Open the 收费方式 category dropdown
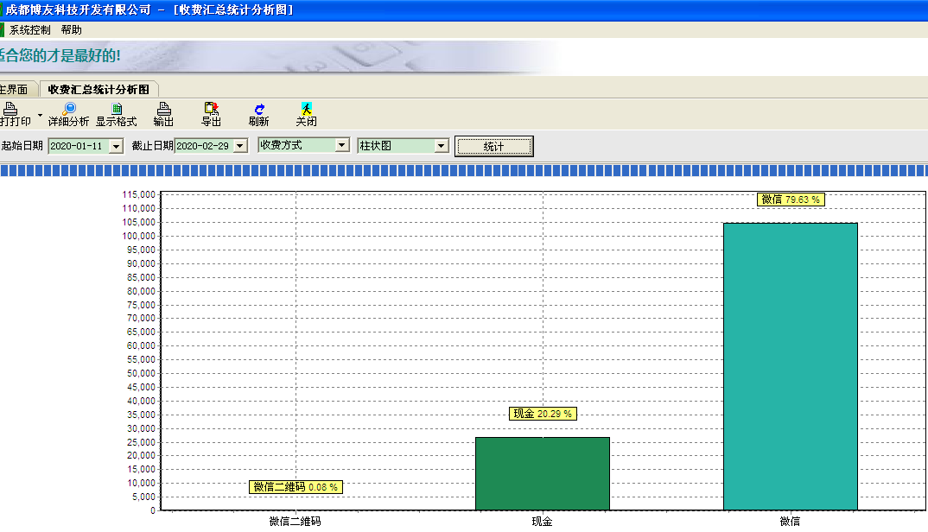 tap(342, 146)
